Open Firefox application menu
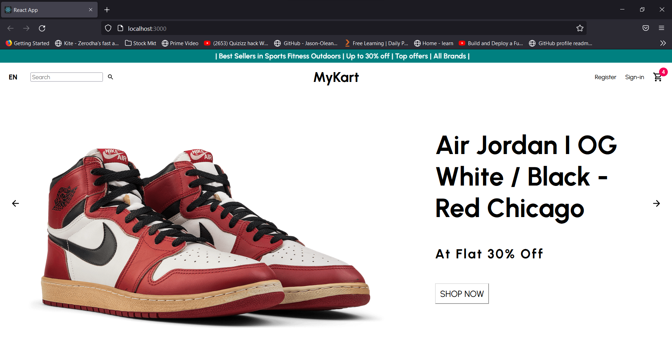 pos(661,28)
